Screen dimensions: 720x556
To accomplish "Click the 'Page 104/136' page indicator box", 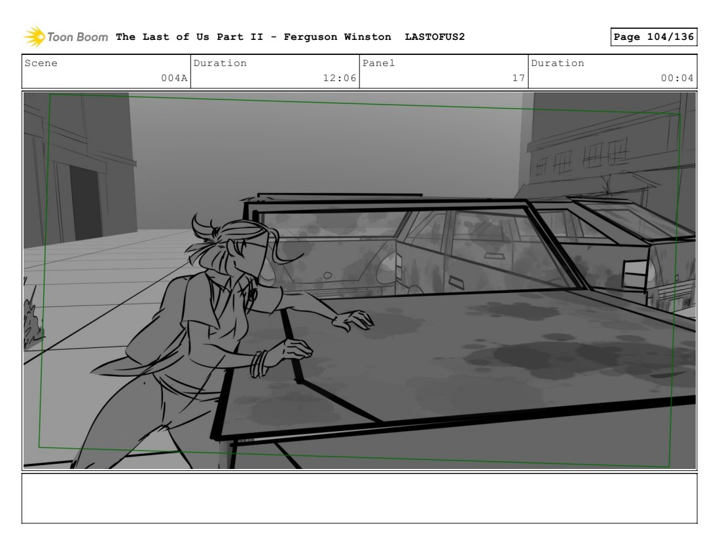I will pyautogui.click(x=653, y=37).
